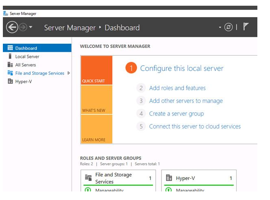Click the Hyper-V sidebar icon

10,81
